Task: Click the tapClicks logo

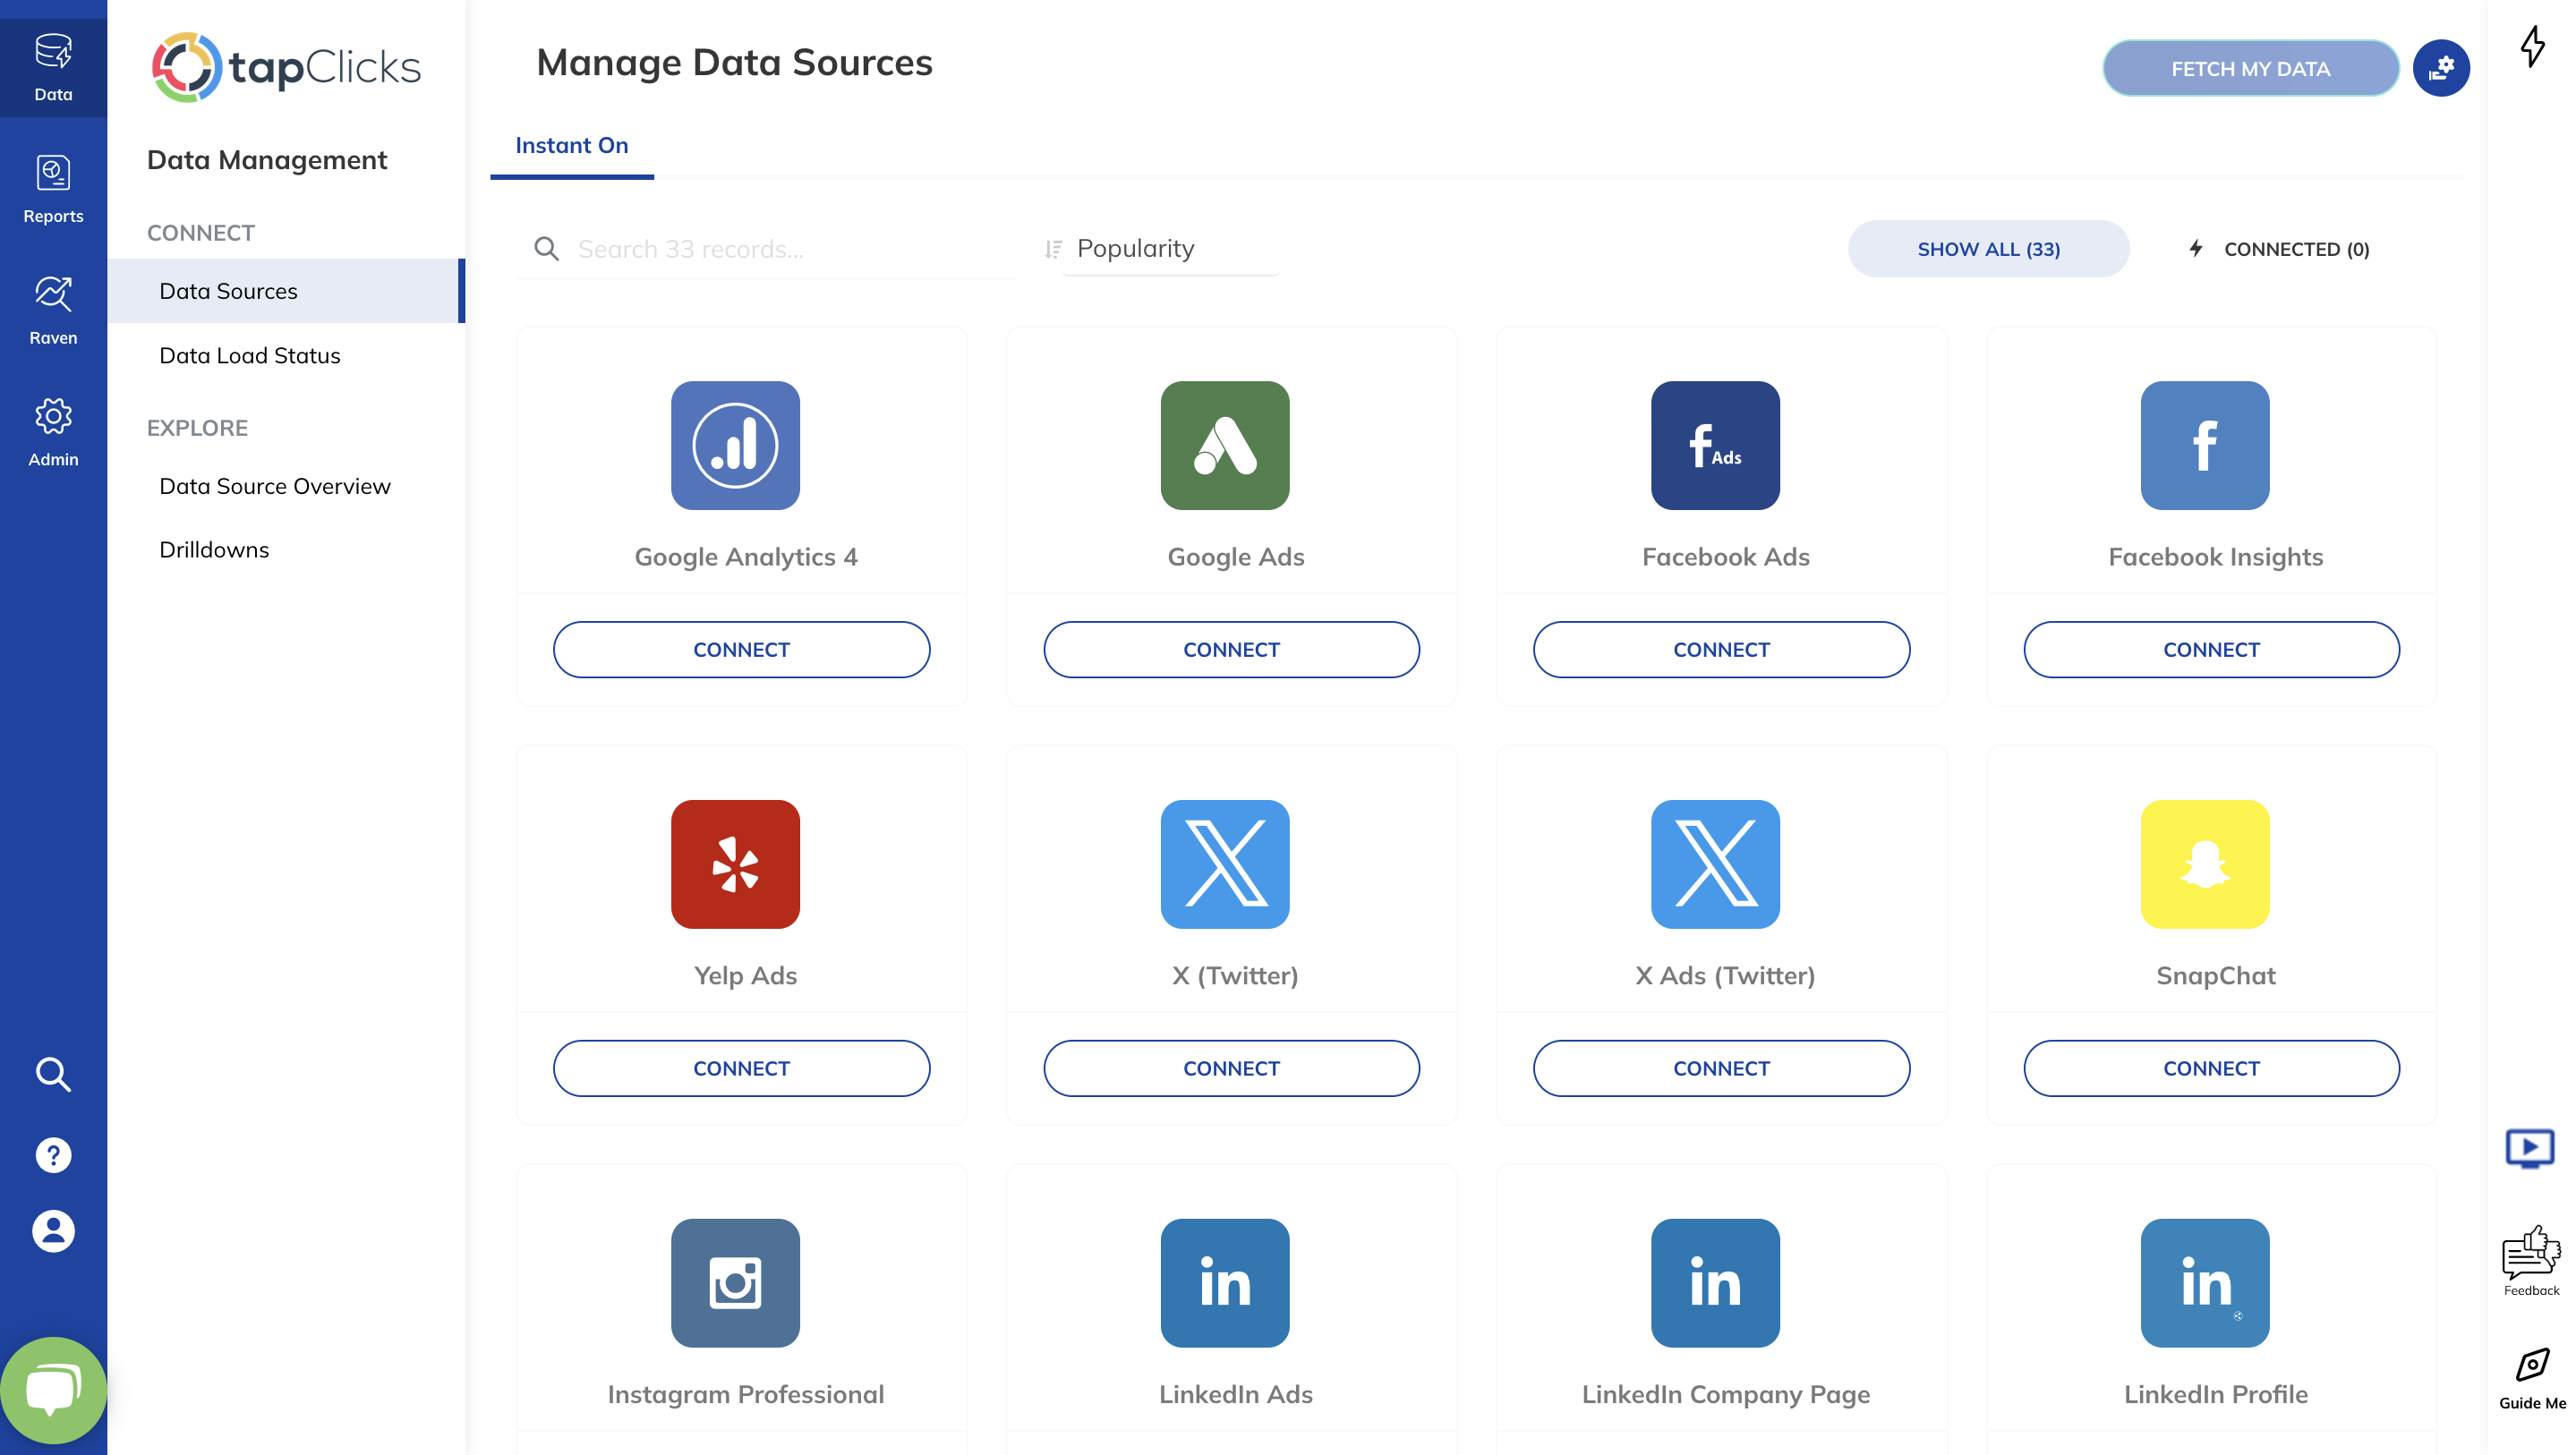Action: coord(286,67)
